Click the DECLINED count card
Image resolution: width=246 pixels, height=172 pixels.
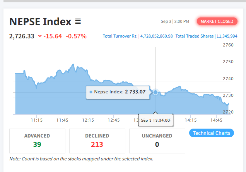coord(97,141)
